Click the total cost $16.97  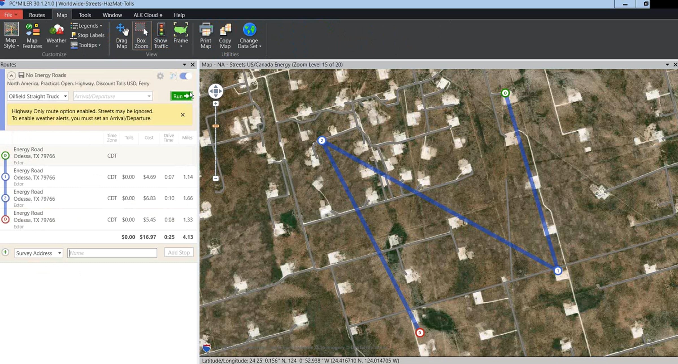(148, 237)
